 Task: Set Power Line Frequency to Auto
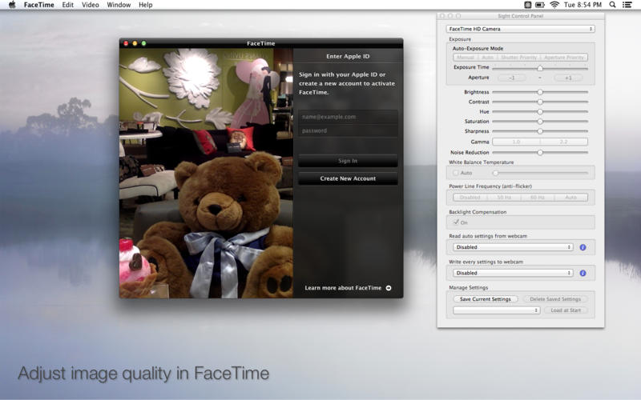571,198
